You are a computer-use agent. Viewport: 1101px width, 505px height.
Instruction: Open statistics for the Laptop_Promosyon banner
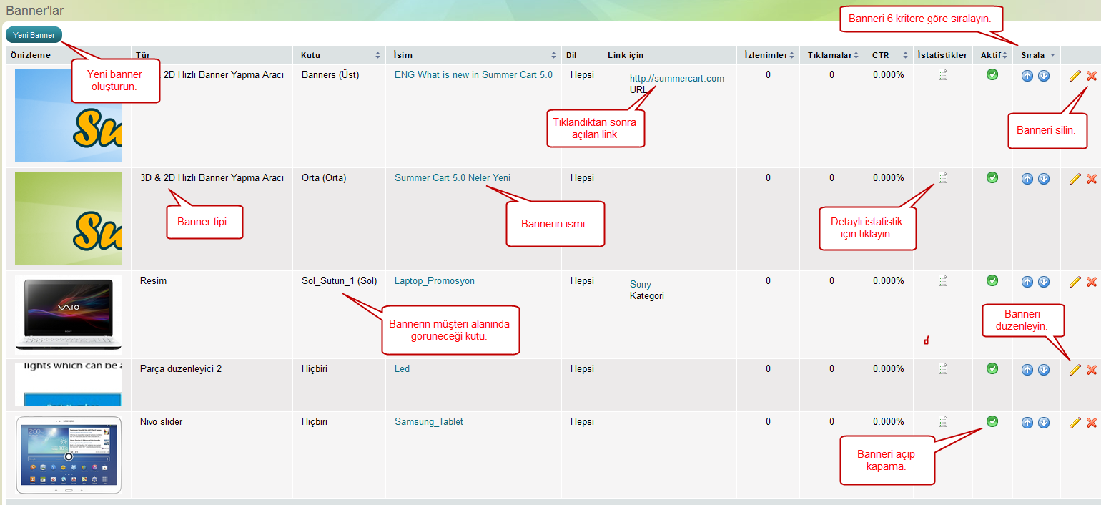tap(943, 281)
